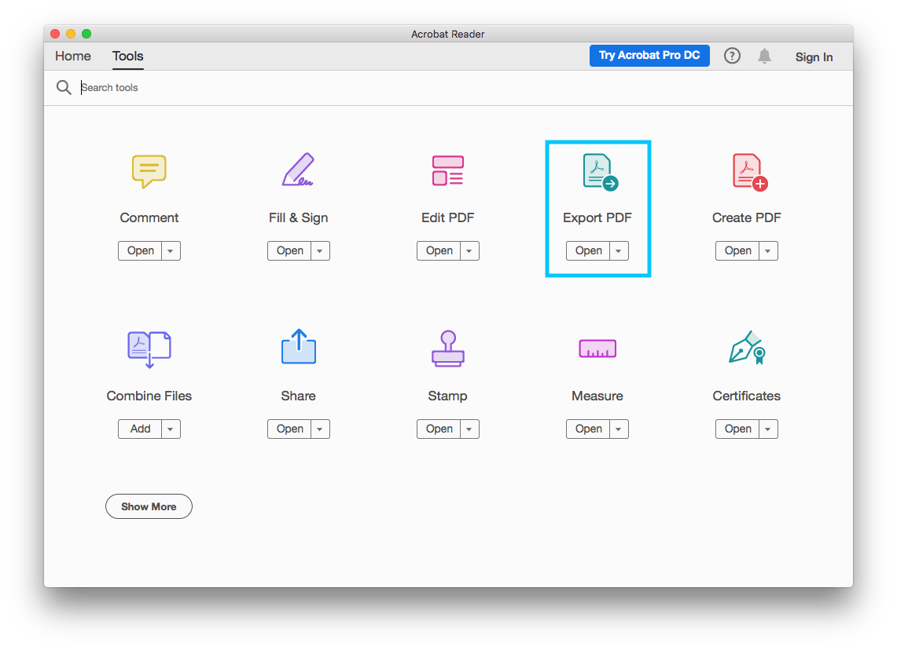Click the Export PDF label text

click(x=597, y=217)
